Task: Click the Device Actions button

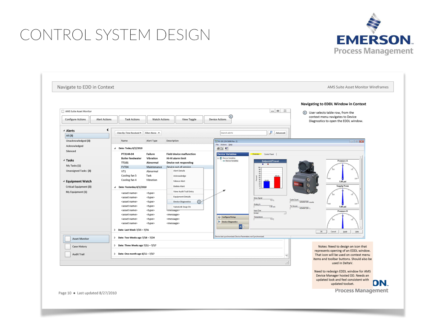Action: pyautogui.click(x=218, y=119)
